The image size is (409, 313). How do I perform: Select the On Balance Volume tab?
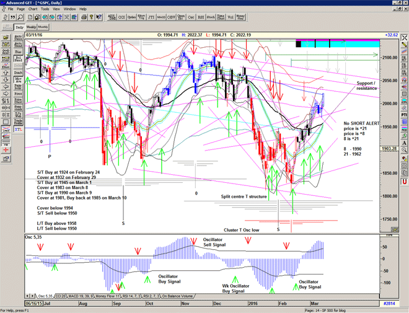(180, 296)
